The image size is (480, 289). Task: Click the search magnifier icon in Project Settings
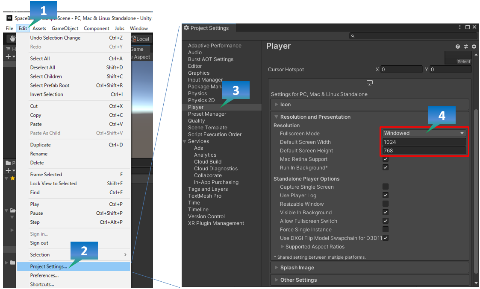(353, 36)
